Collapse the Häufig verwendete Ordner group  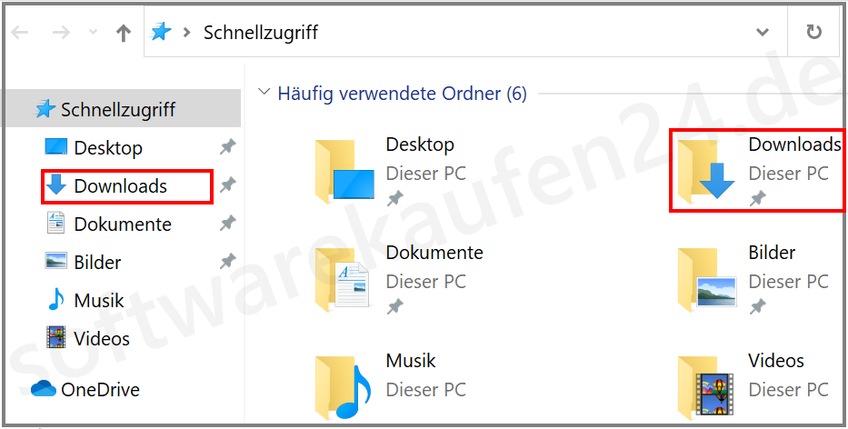(x=264, y=92)
